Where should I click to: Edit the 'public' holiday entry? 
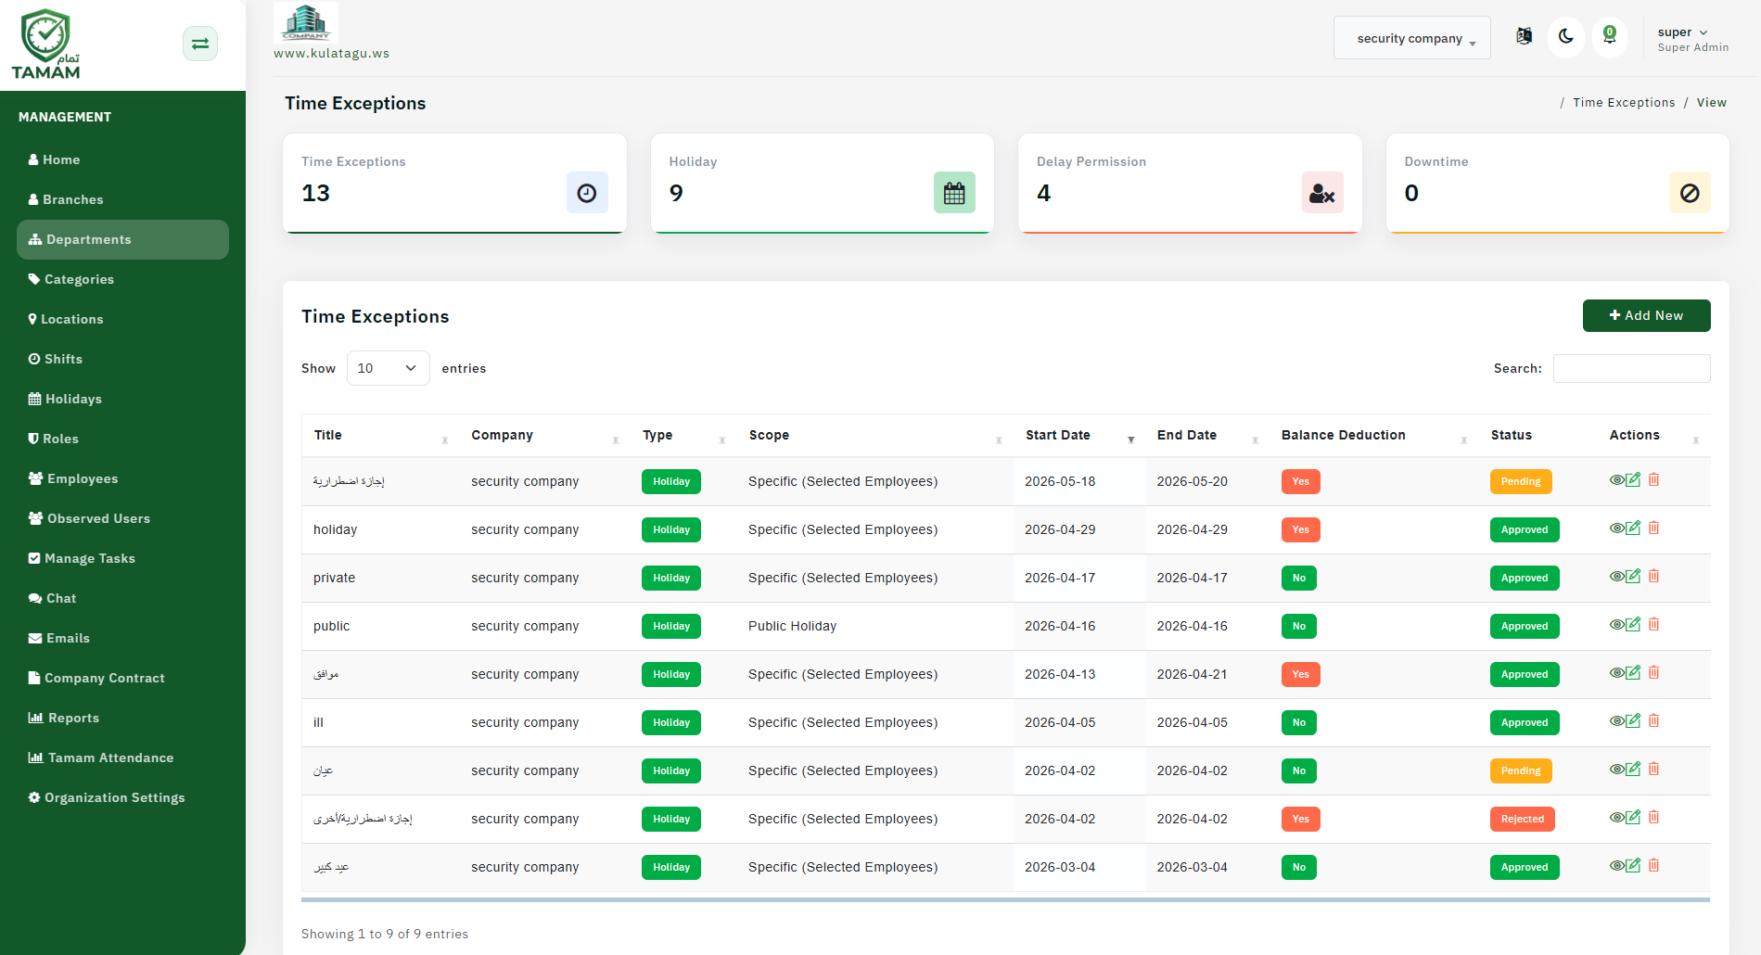(x=1634, y=624)
